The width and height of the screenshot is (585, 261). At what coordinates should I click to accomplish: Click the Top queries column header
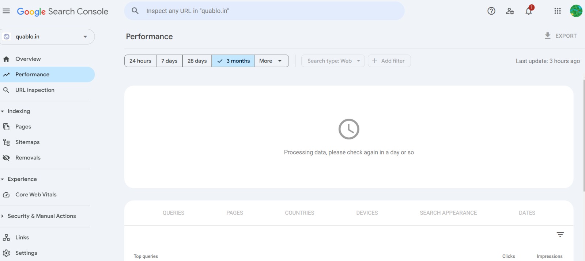coord(146,256)
